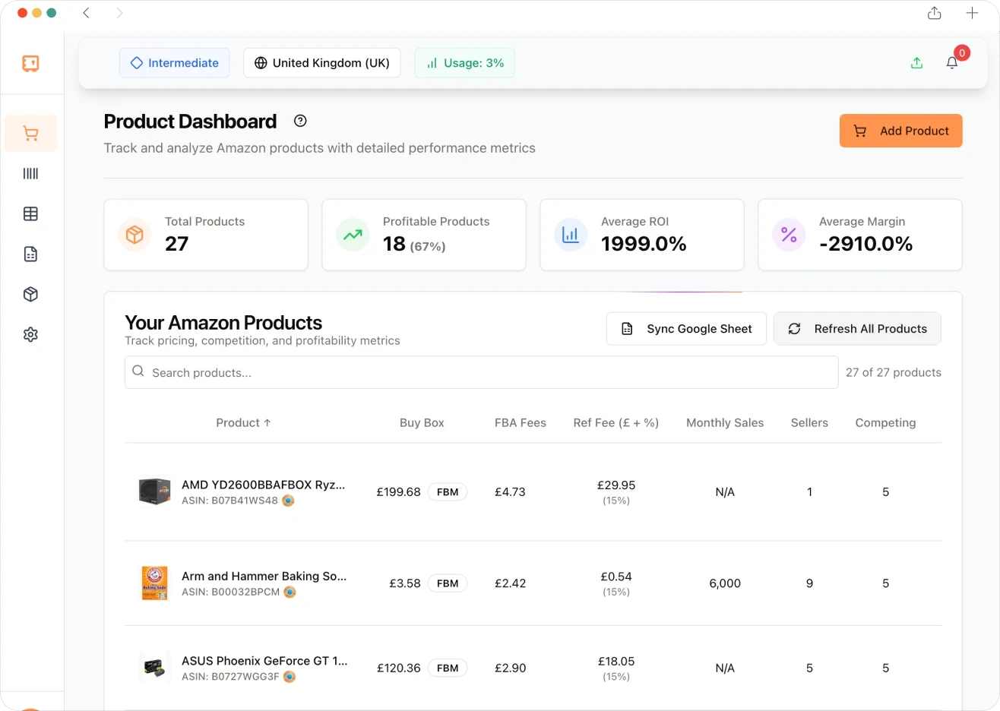The height and width of the screenshot is (711, 1000).
Task: Sort by Monthly Sales column header
Action: 725,423
